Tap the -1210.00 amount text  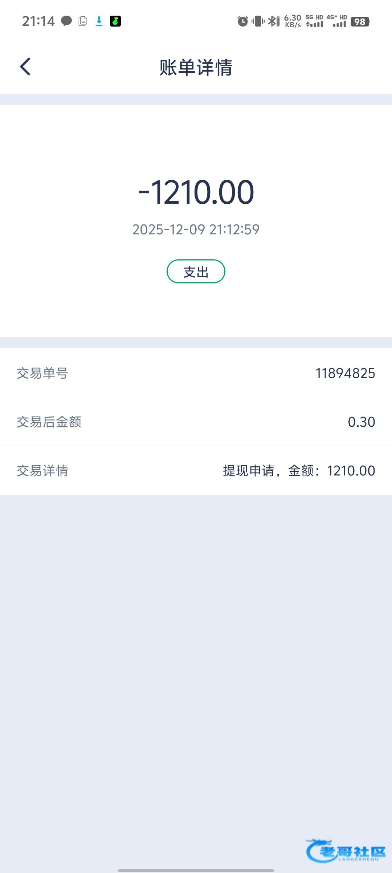click(x=196, y=192)
